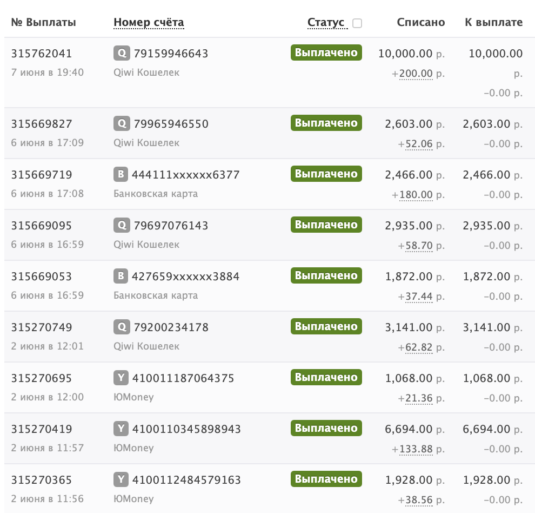This screenshot has height=513, width=535.
Task: Toggle the checkbox next to Статус header
Action: pyautogui.click(x=357, y=23)
